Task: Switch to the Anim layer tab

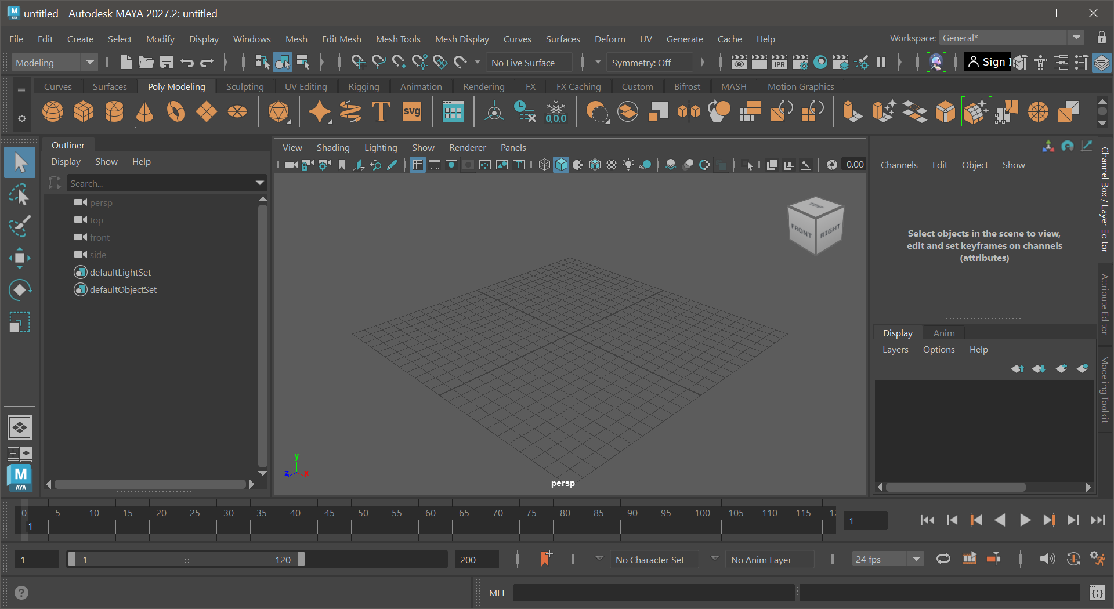Action: pyautogui.click(x=944, y=333)
